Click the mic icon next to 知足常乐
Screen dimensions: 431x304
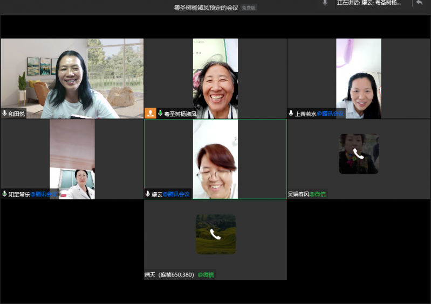coord(5,194)
